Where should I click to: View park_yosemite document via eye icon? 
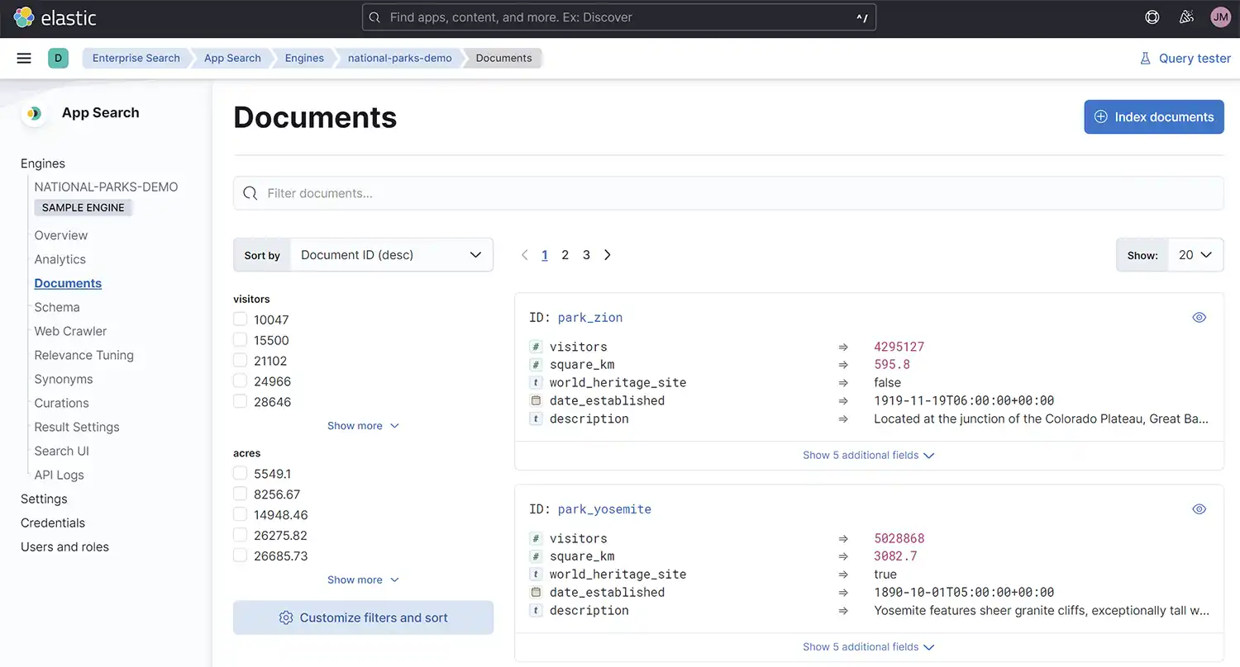point(1199,509)
